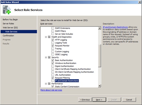Enable the Logging Tools checkbox
Image resolution: width=142 pixels, height=105 pixels.
53,43
